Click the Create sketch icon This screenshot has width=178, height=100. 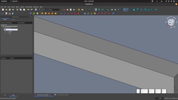[x=6, y=13]
